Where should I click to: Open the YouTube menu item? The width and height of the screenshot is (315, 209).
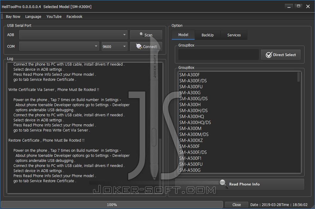pos(54,17)
